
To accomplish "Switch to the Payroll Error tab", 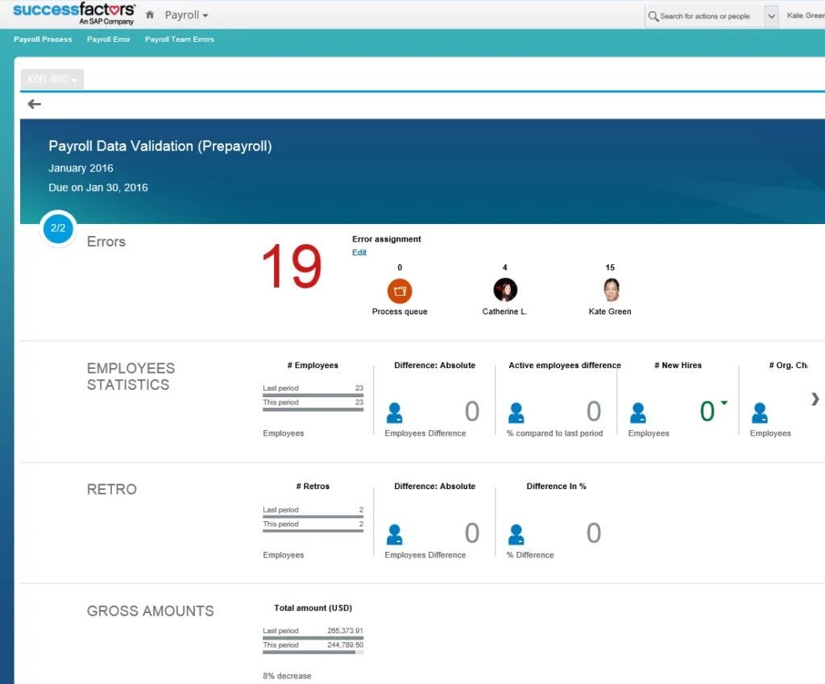I will coord(108,39).
